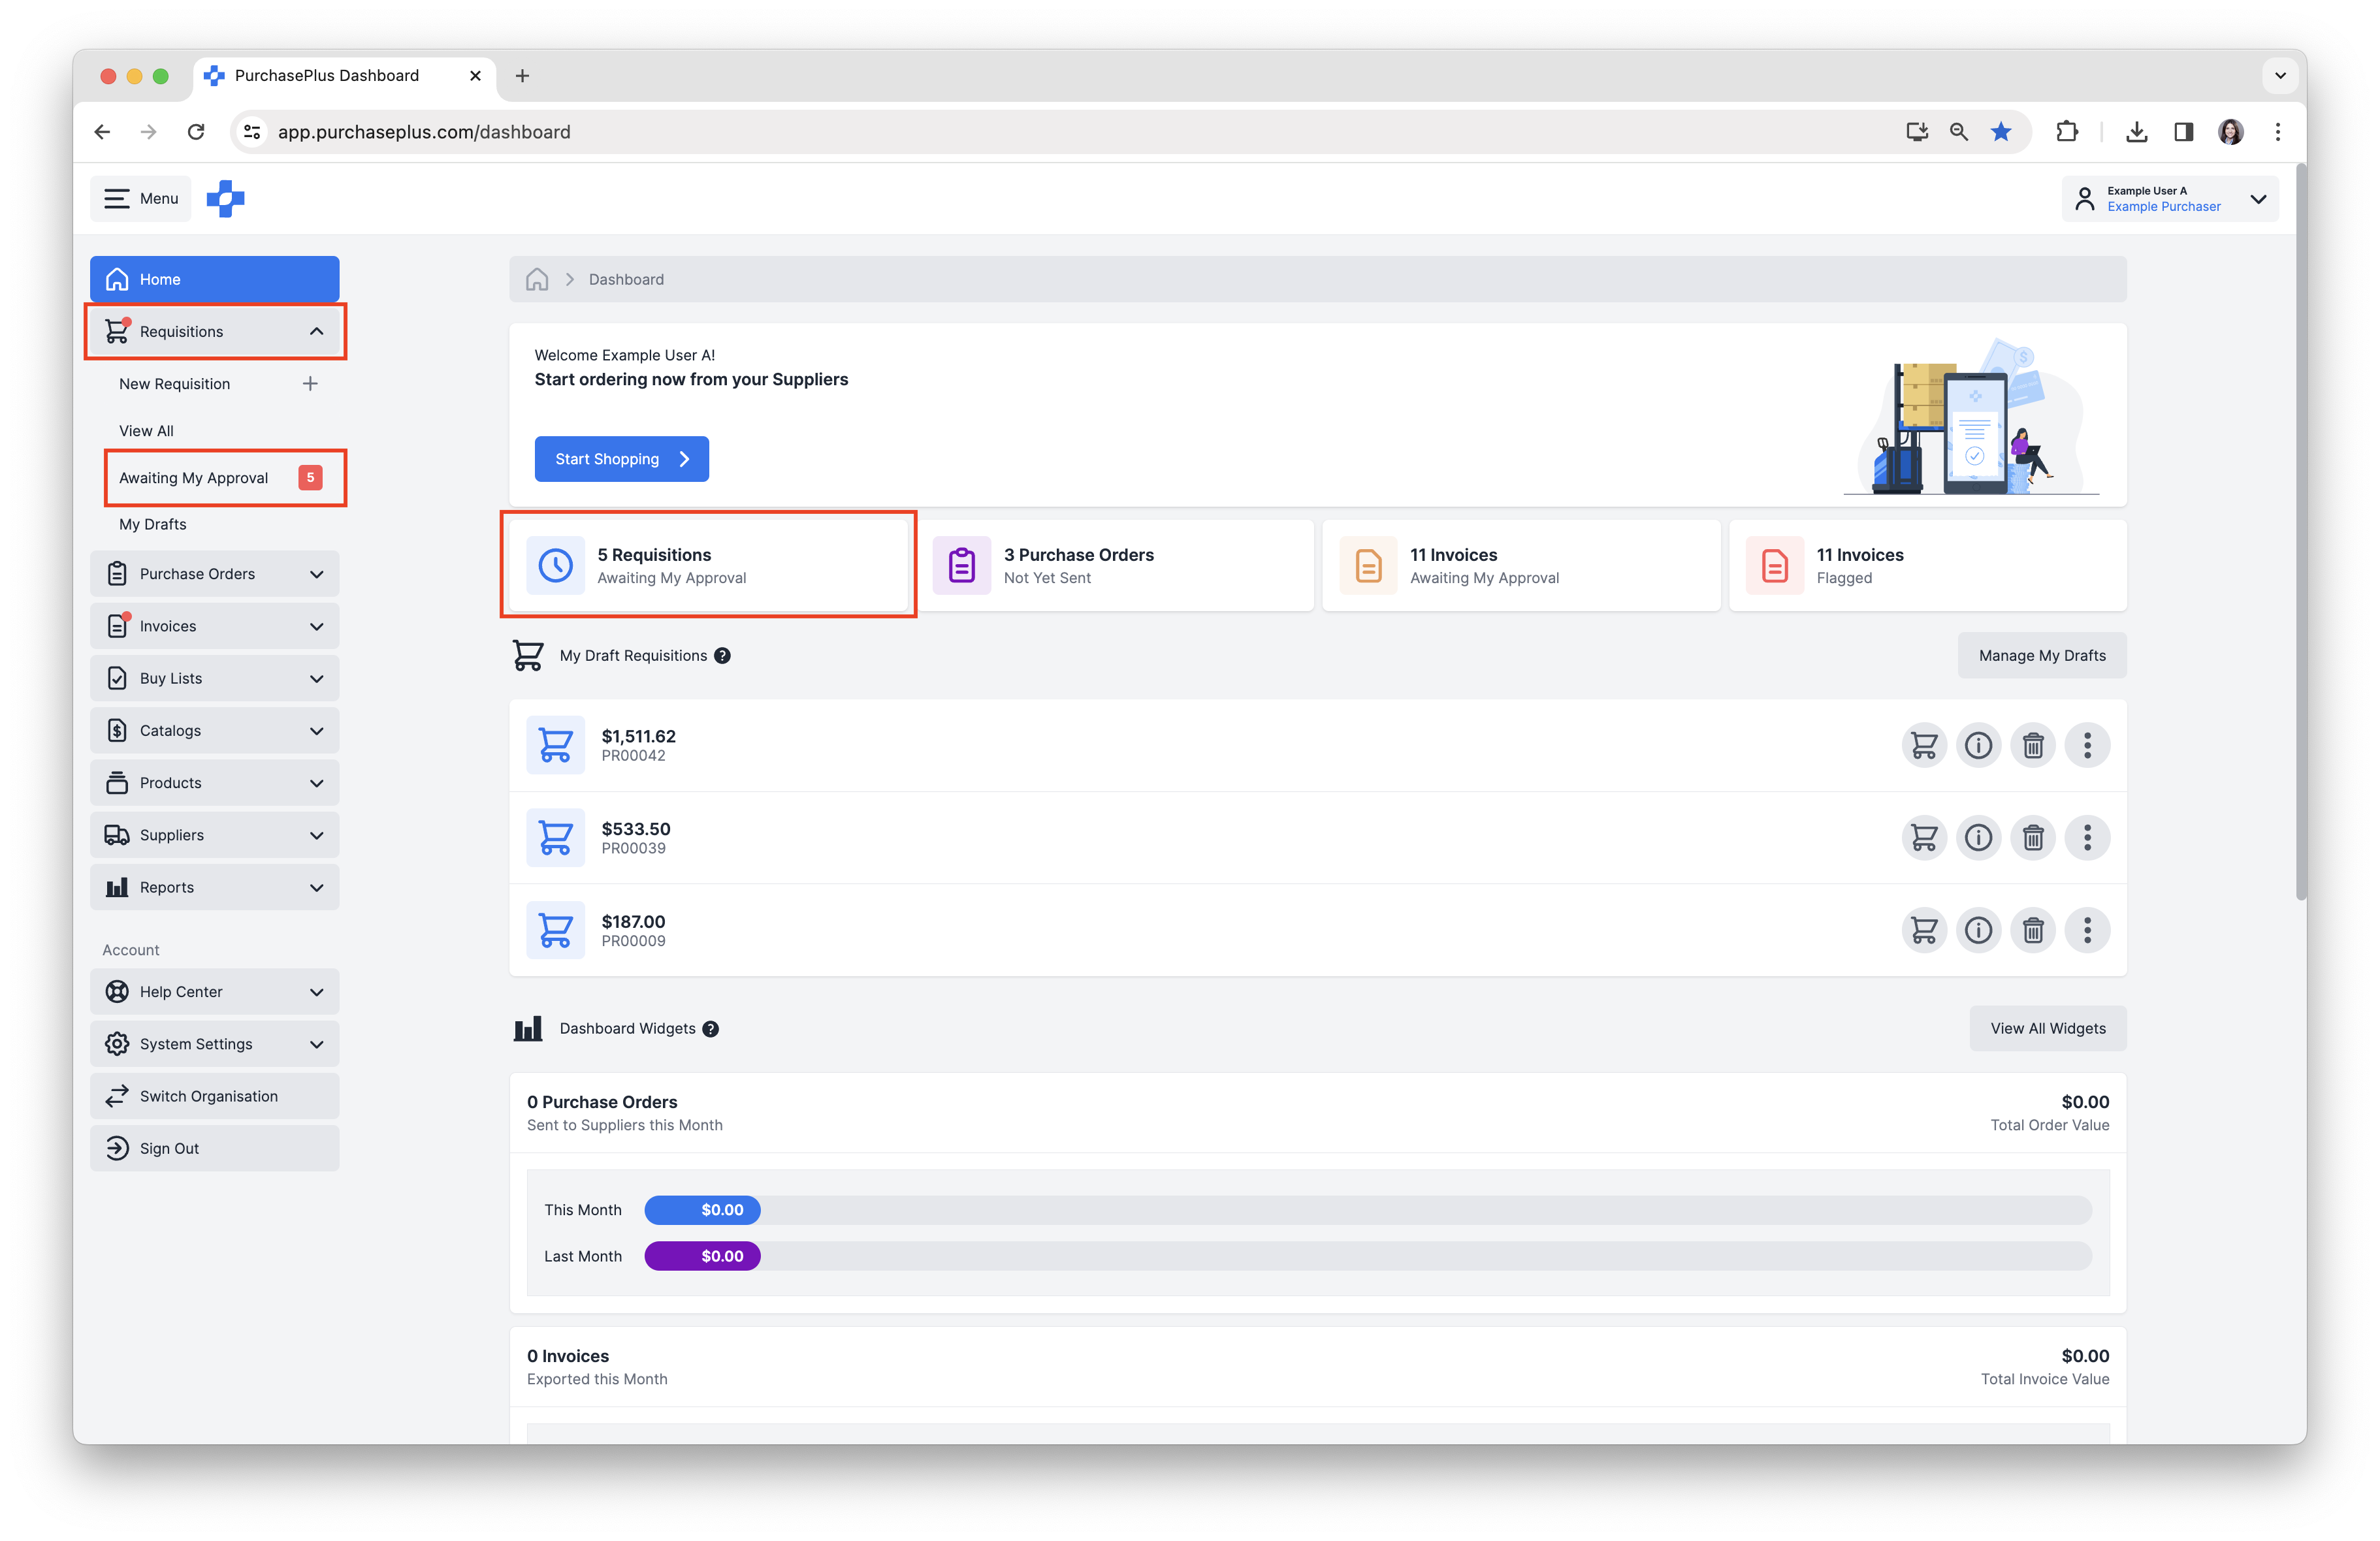Click the Start Shopping button

(621, 459)
